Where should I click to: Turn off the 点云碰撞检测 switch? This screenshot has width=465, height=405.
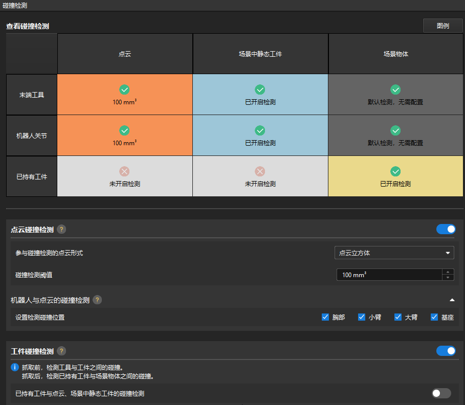coord(446,229)
